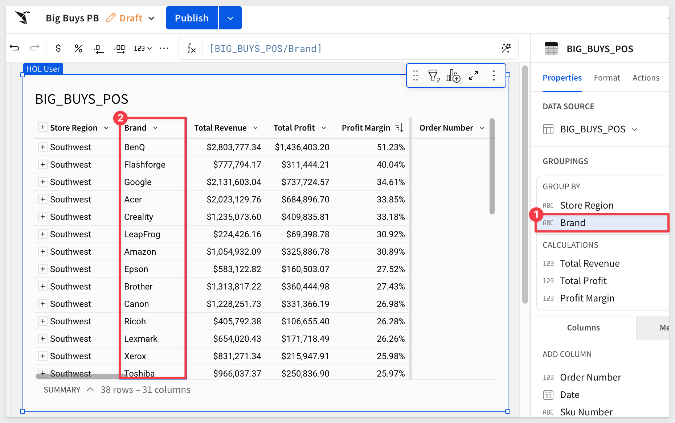675x423 pixels.
Task: Click the data source table icon
Action: pos(548,129)
